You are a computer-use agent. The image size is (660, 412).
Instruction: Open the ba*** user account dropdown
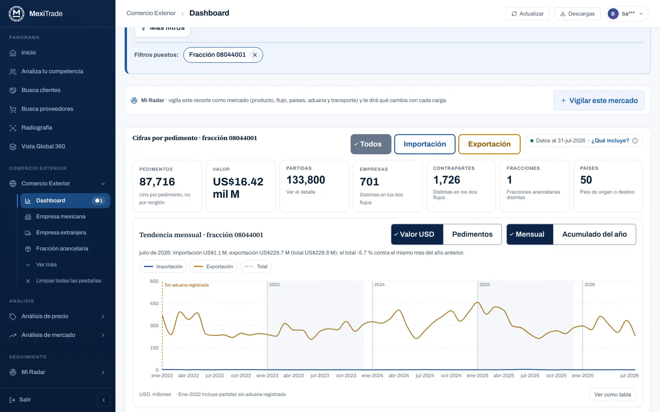click(627, 14)
